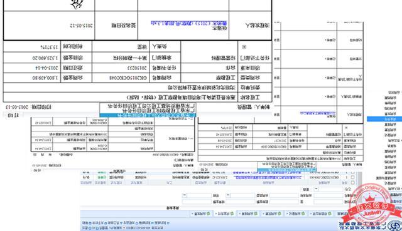Tick the checkbox in the grid header row
The image size is (402, 231).
click(x=352, y=182)
